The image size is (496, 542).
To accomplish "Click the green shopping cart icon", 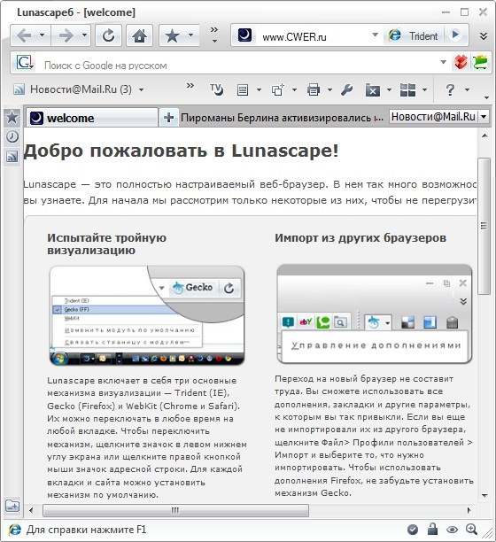I will coord(480,63).
